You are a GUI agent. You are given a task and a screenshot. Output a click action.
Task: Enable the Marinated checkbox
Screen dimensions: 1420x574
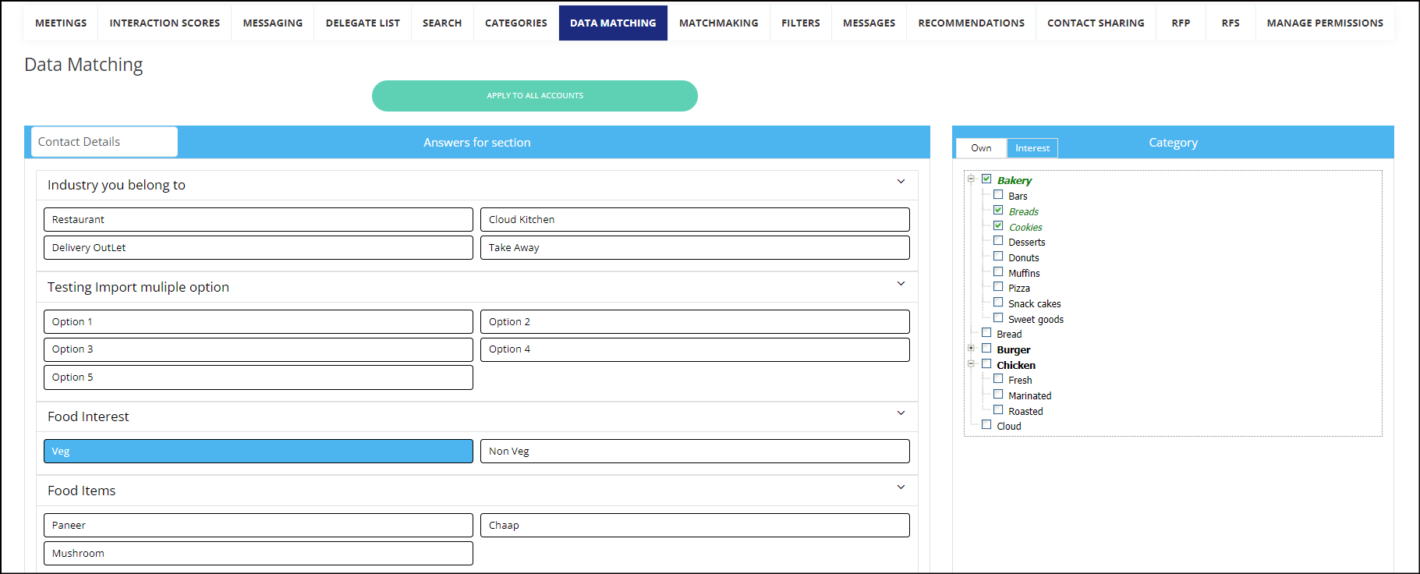(x=998, y=395)
